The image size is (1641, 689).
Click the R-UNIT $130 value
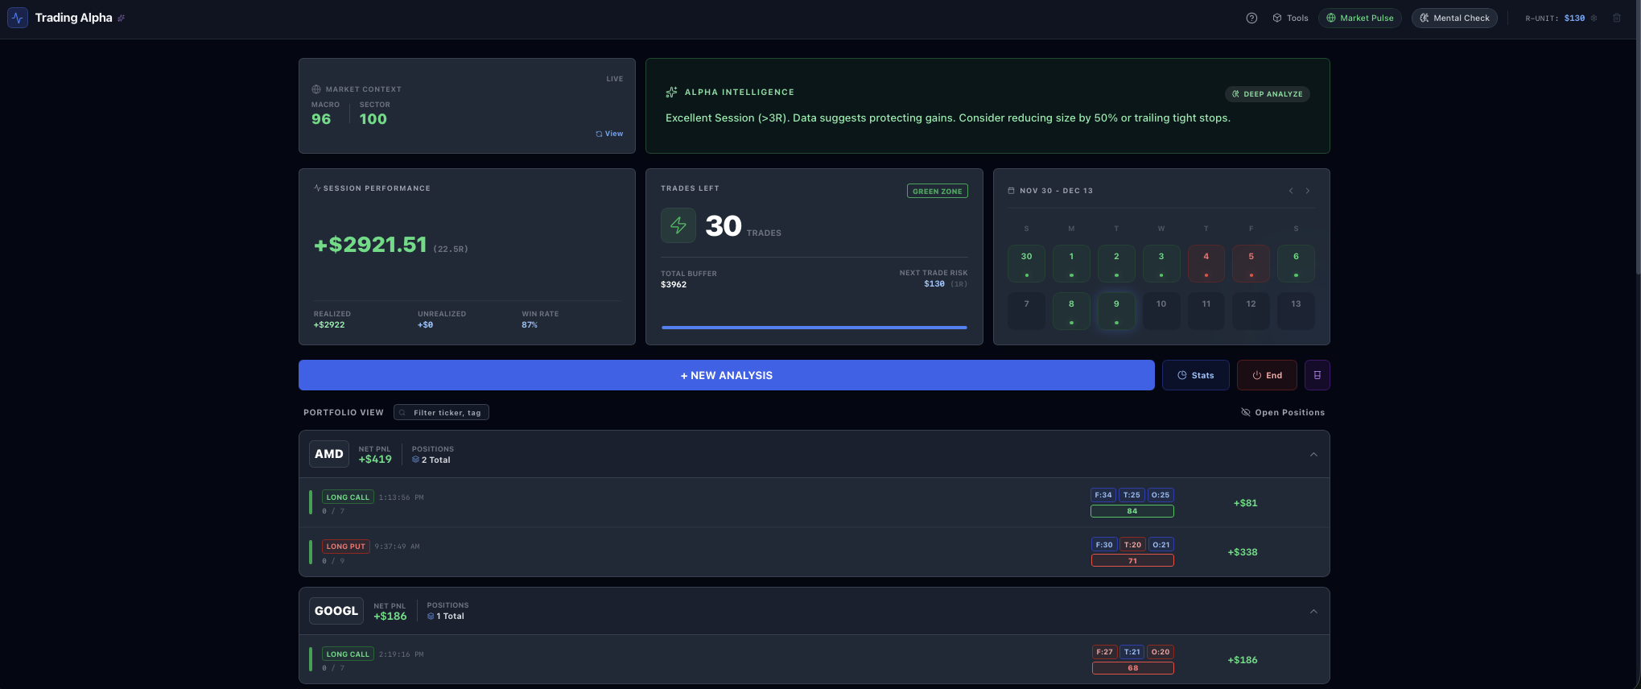[x=1574, y=18]
